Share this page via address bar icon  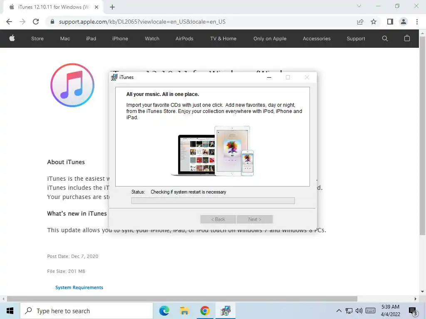[x=360, y=22]
